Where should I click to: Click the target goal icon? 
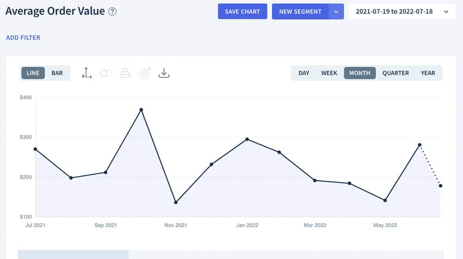144,73
